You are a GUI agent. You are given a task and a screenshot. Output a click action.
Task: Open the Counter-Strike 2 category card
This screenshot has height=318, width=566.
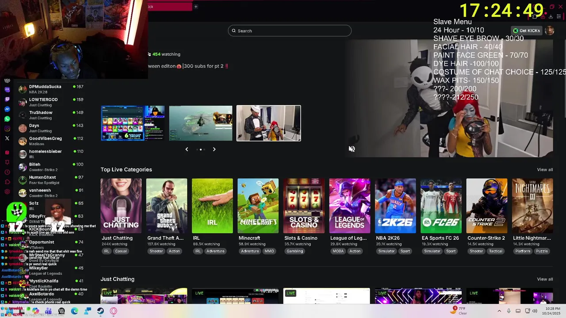pos(487,205)
